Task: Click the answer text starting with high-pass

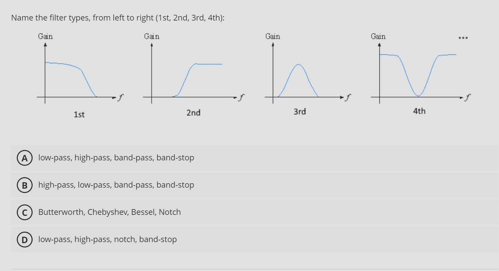Action: tap(116, 185)
